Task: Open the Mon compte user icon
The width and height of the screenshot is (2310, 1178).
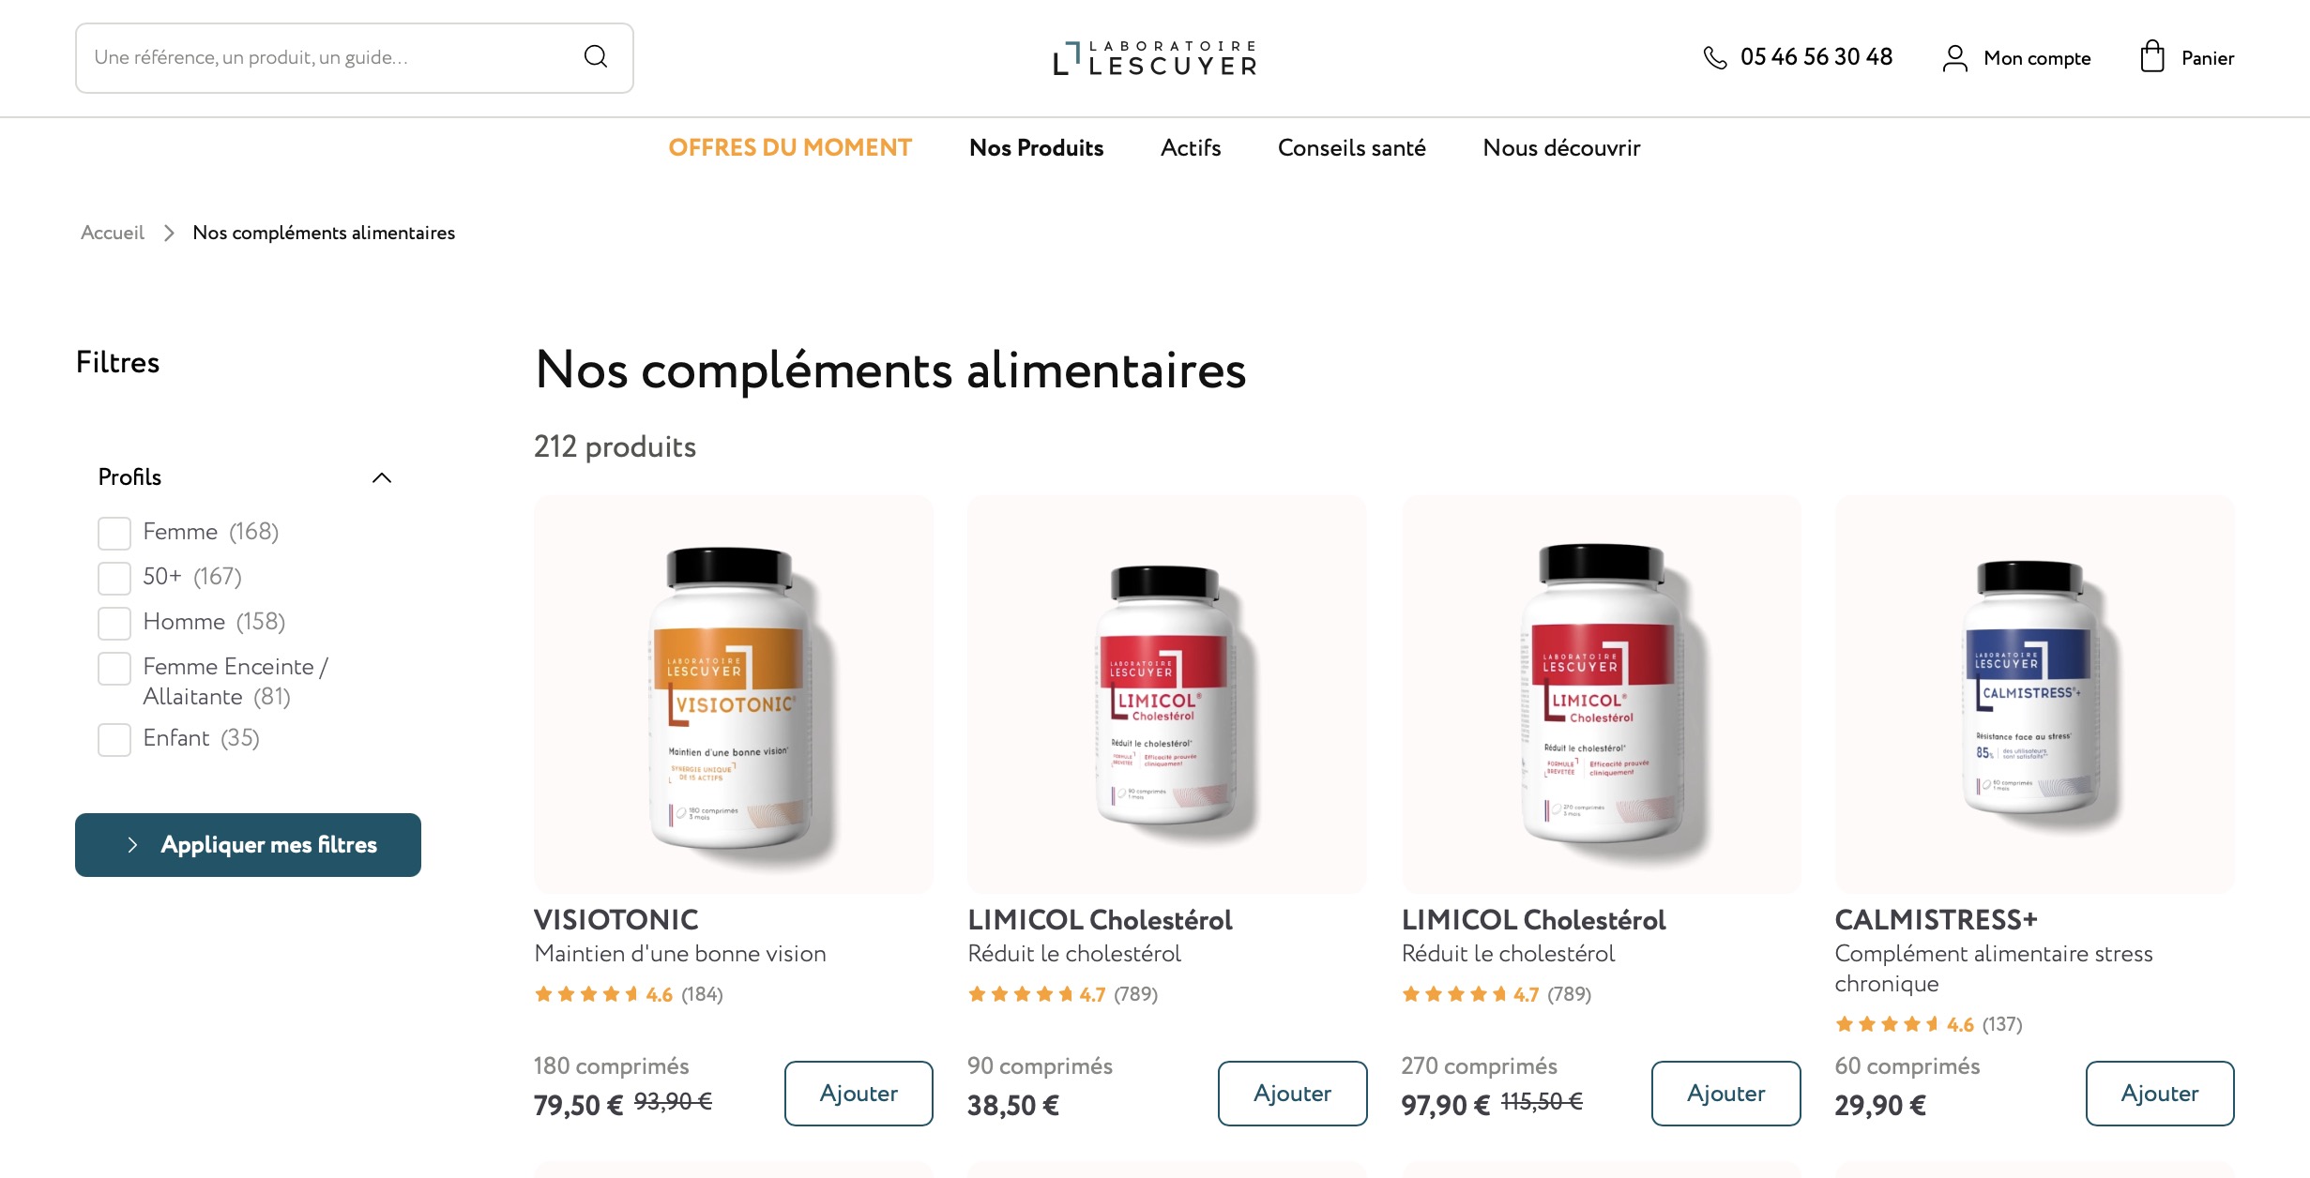Action: pyautogui.click(x=1954, y=58)
